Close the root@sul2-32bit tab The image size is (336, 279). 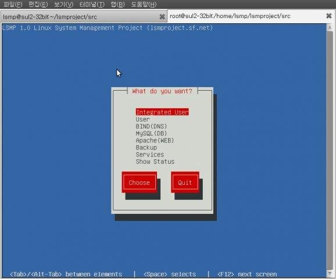click(329, 16)
